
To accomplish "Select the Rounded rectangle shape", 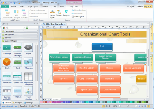I will pyautogui.click(x=17, y=47).
